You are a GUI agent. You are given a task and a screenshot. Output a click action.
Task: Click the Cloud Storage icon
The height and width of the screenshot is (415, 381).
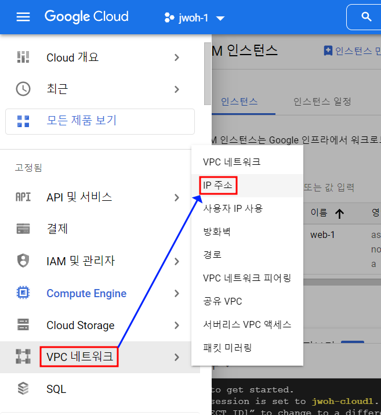coord(23,324)
